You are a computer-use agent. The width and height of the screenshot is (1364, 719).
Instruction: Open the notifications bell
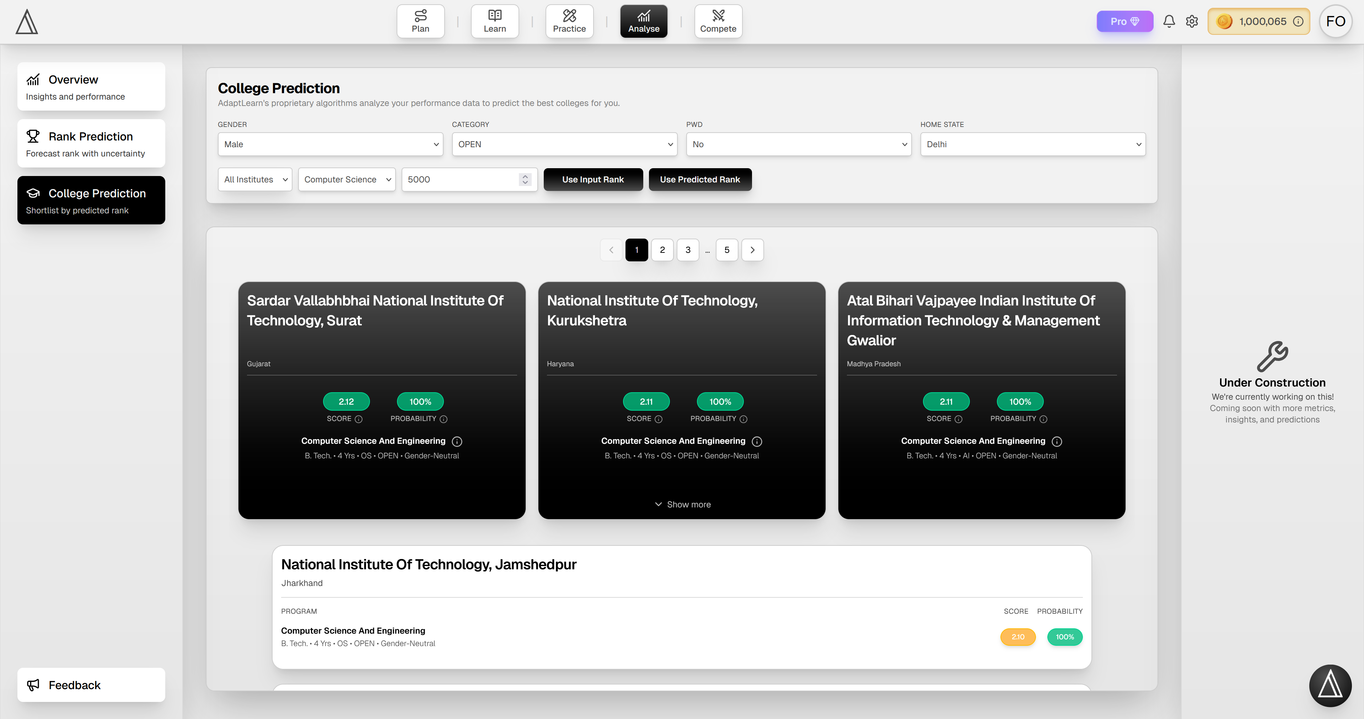click(1169, 22)
